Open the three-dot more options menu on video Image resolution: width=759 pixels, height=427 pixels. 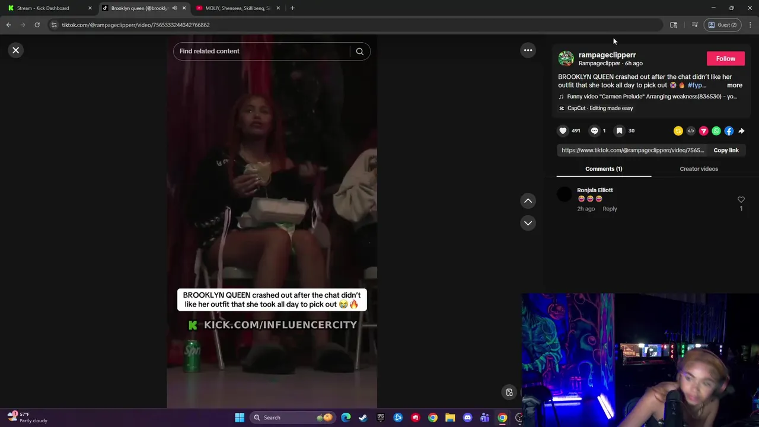click(x=528, y=50)
